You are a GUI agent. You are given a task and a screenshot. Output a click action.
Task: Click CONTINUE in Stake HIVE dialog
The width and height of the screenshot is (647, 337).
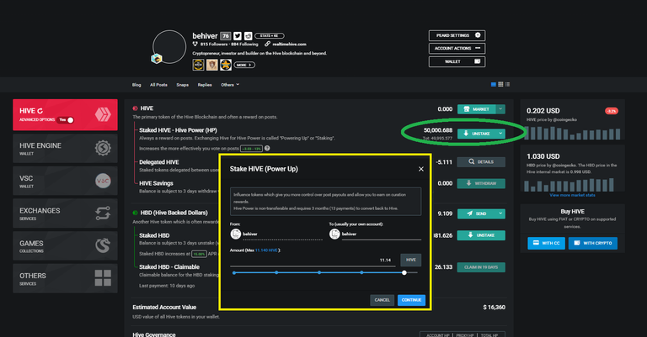411,300
